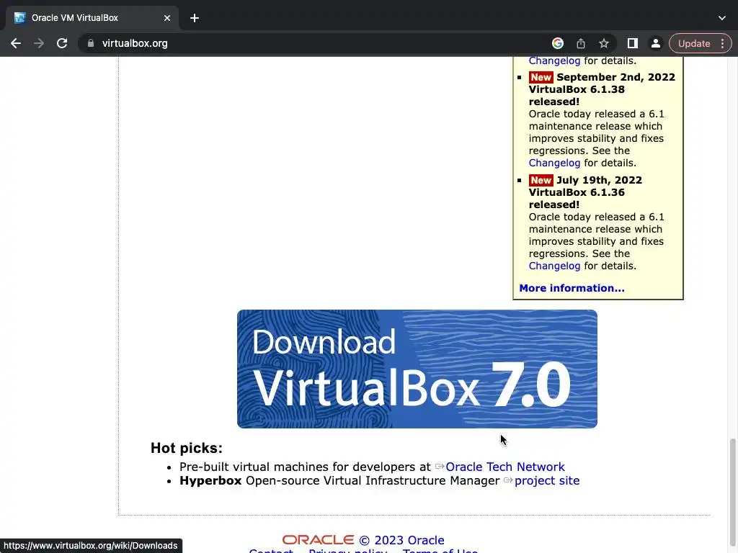Screen dimensions: 738x553
Task: Open the Google icon in address bar
Action: pyautogui.click(x=558, y=43)
